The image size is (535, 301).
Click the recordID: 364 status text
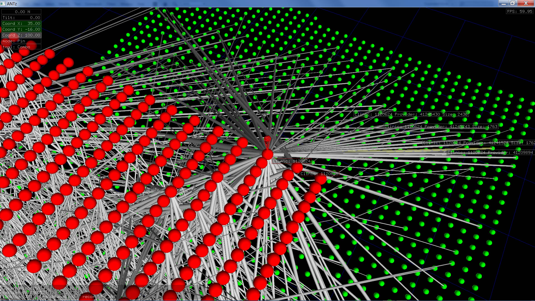pyautogui.click(x=99, y=297)
